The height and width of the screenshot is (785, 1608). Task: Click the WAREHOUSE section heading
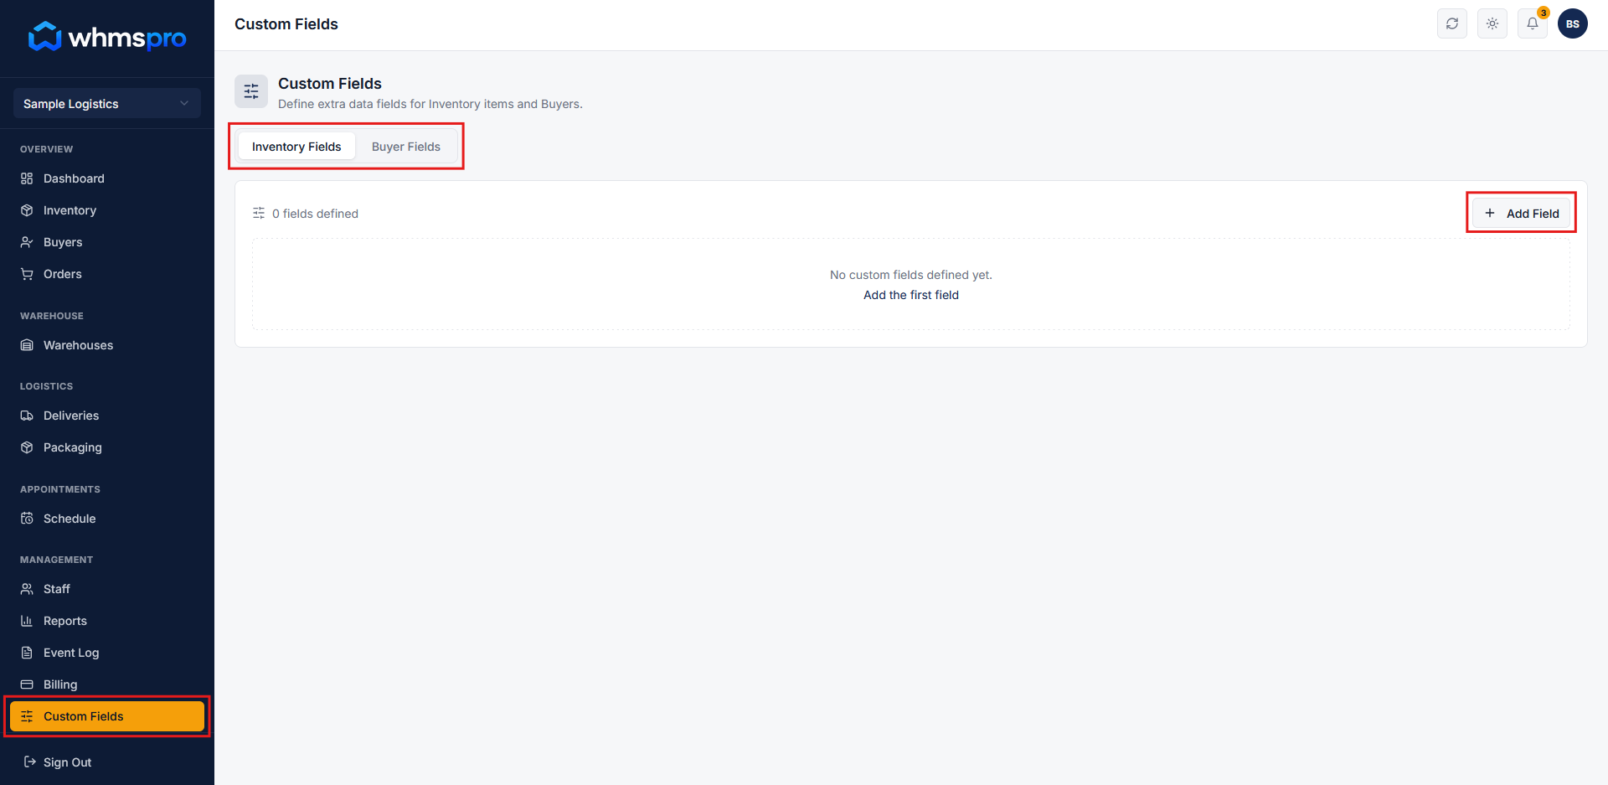52,316
